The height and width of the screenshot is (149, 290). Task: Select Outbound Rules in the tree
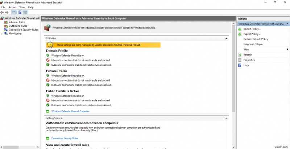tap(18, 26)
